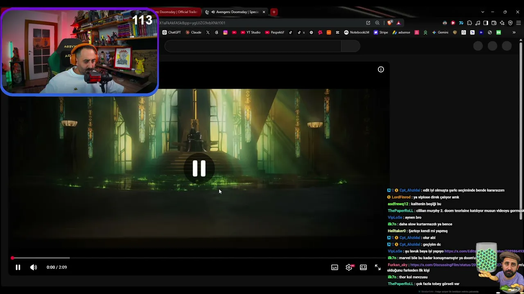Click username LordFinrod in chat
This screenshot has height=294, width=524.
[401, 197]
